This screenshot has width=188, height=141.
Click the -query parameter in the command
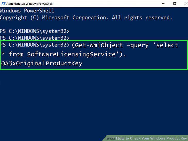click(x=138, y=45)
